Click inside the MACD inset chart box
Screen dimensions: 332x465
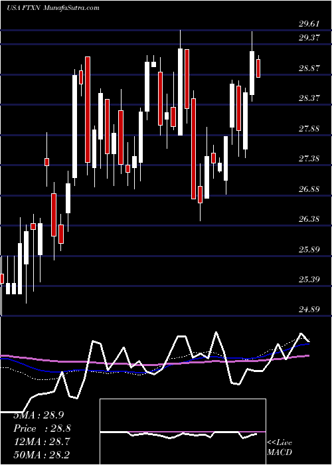[183, 432]
